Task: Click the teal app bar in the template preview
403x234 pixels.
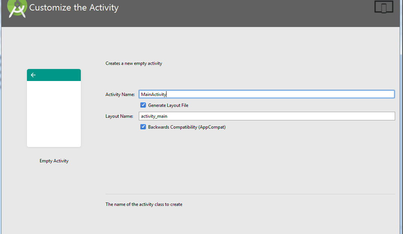Action: pyautogui.click(x=56, y=75)
